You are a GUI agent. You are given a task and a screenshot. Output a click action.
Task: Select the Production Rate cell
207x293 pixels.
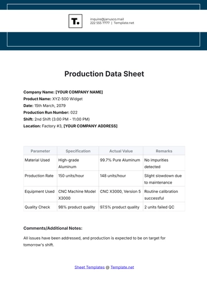[x=40, y=178]
